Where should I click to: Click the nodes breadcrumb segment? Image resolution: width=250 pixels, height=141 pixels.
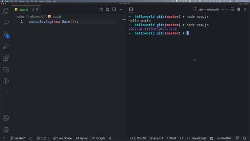(x=20, y=16)
